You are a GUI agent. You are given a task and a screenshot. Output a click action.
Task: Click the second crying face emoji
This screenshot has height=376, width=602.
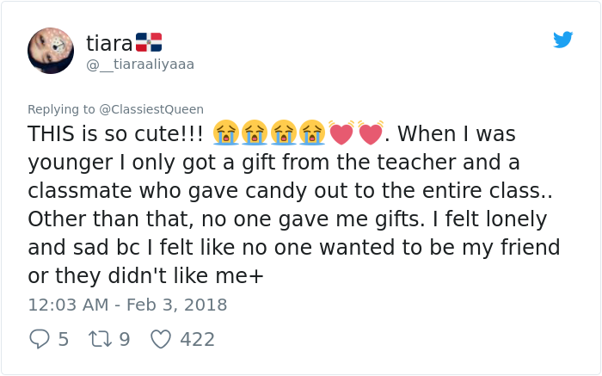point(255,133)
